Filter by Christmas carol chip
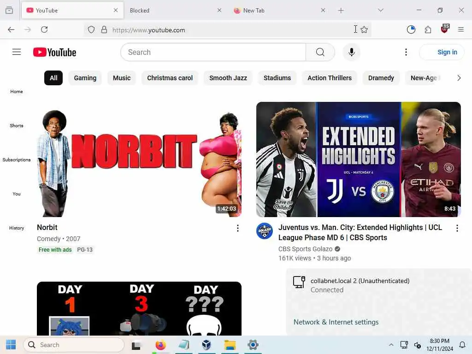 (x=170, y=78)
